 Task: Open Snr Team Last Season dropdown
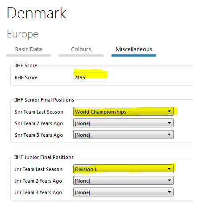[123, 111]
